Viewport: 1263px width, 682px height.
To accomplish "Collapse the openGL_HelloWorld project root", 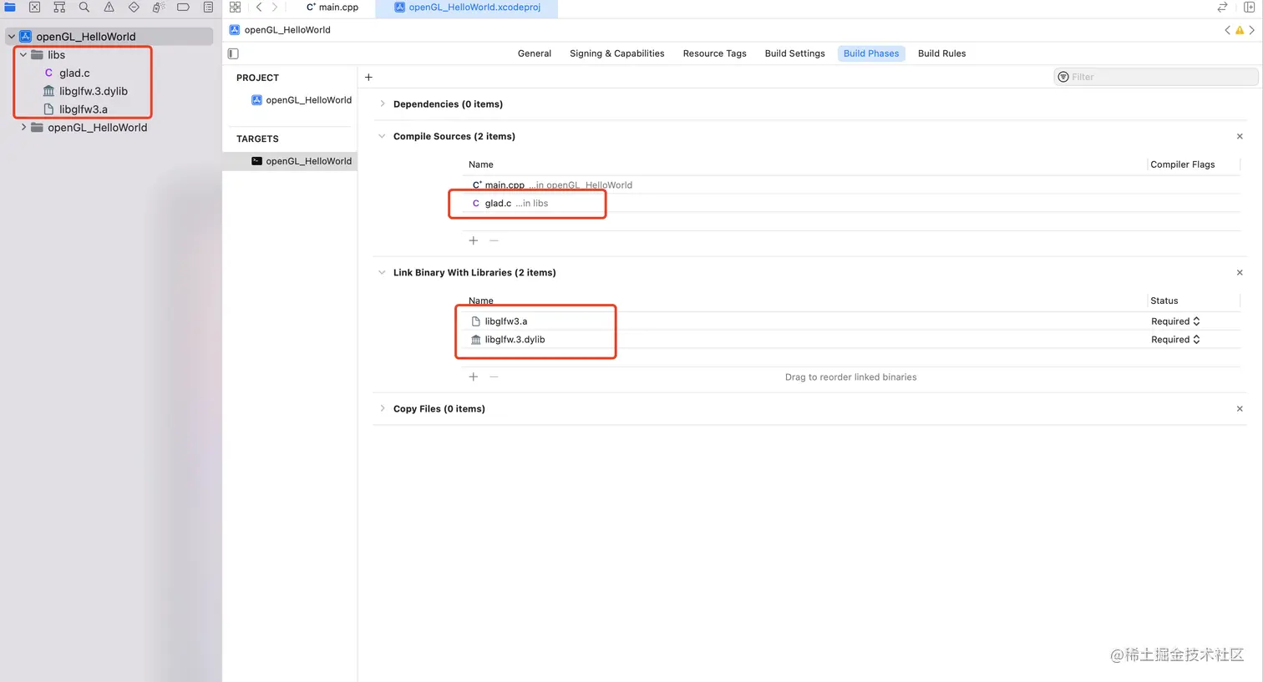I will [12, 37].
